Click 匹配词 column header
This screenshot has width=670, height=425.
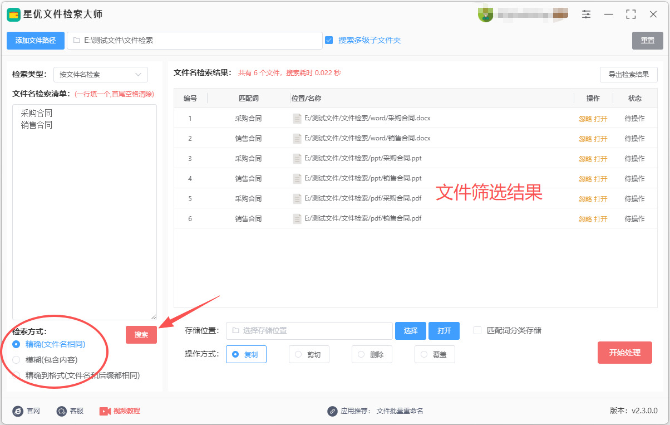point(248,98)
